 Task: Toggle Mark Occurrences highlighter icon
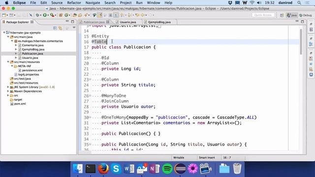click(100, 15)
